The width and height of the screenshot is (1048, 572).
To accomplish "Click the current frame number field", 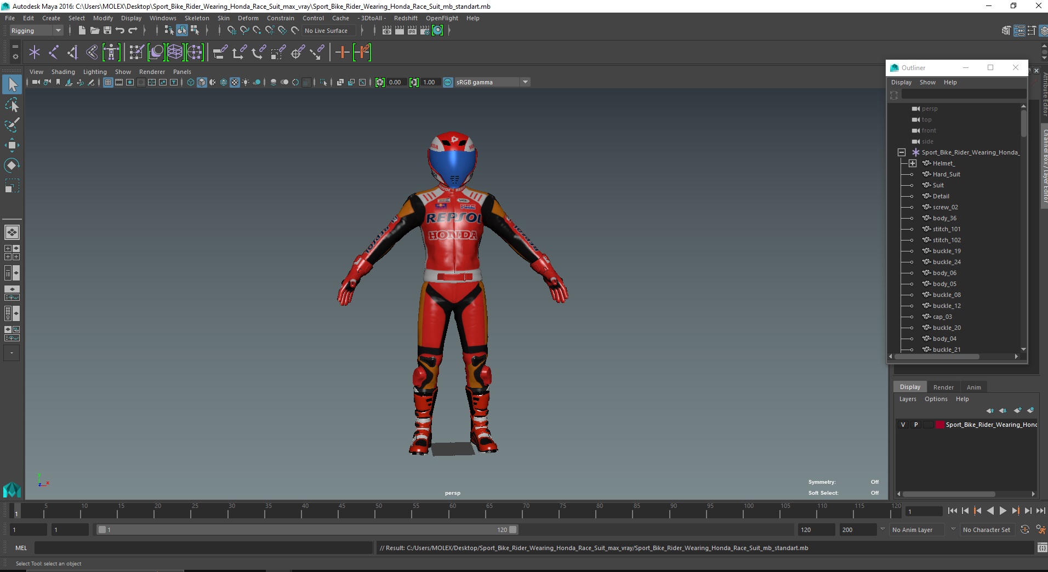I will point(924,512).
